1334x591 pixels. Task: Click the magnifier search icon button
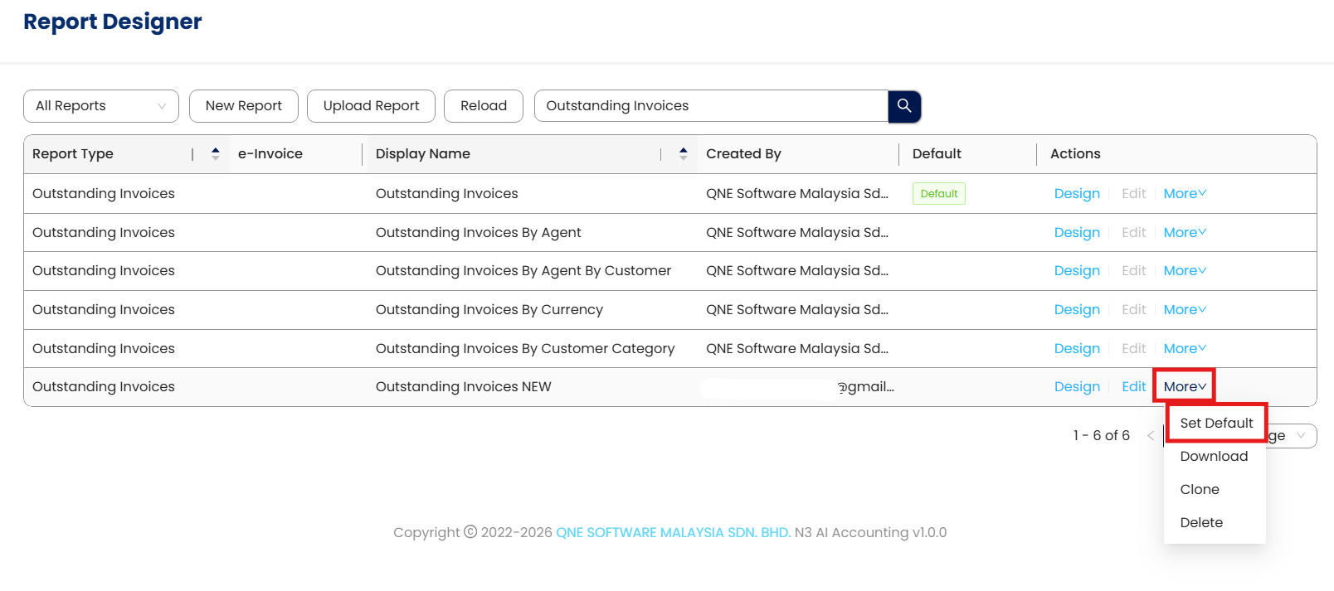click(x=904, y=106)
